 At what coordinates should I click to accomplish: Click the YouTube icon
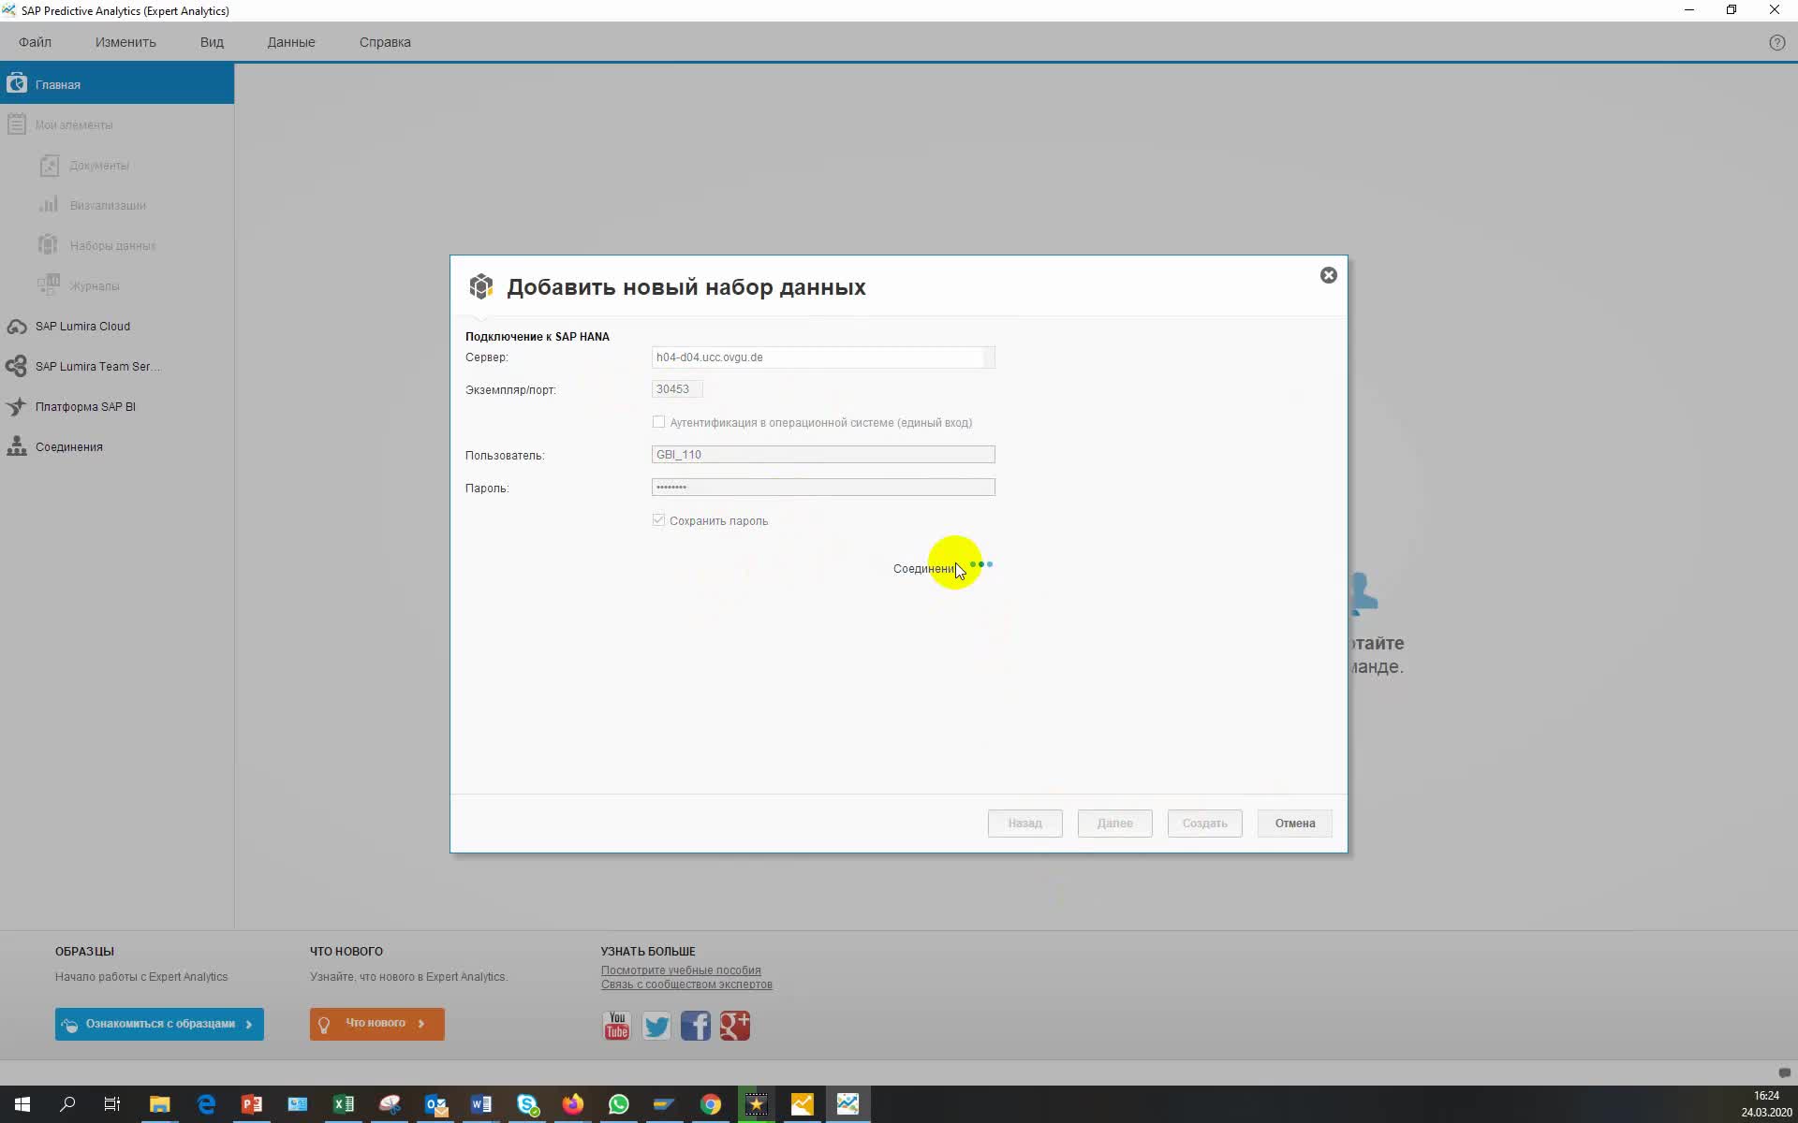click(x=616, y=1026)
